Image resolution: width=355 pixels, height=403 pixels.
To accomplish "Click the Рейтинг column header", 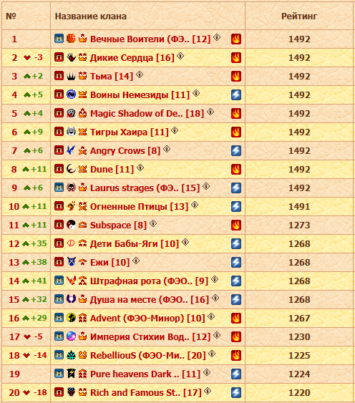I will click(299, 16).
